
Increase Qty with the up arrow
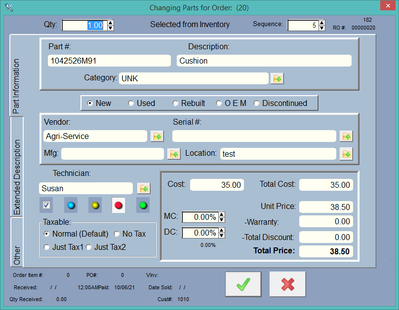pos(111,23)
